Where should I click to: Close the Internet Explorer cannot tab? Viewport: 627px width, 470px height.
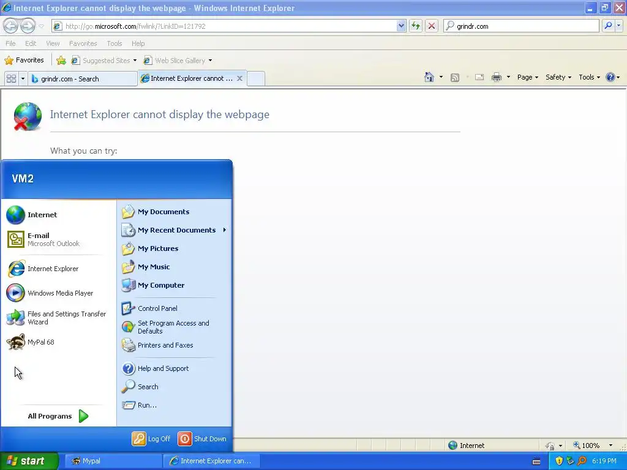[x=239, y=78]
